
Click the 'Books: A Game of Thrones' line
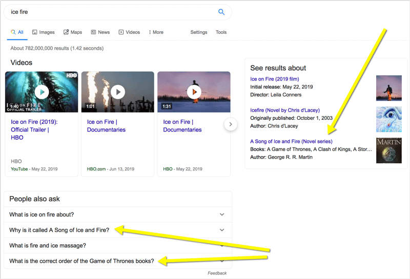click(311, 149)
